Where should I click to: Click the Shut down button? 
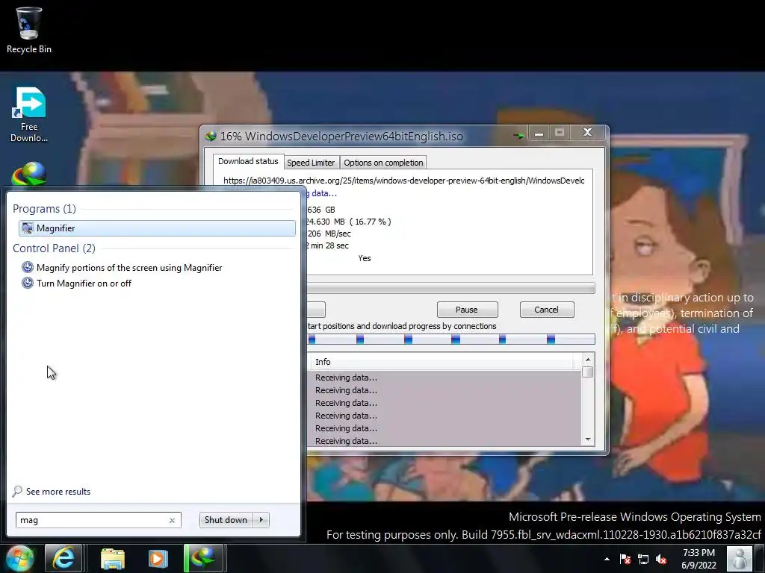coord(226,520)
